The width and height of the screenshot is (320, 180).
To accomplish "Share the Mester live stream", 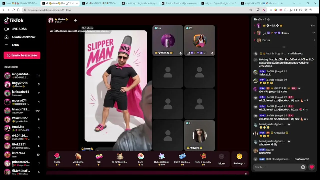I will [75, 20].
